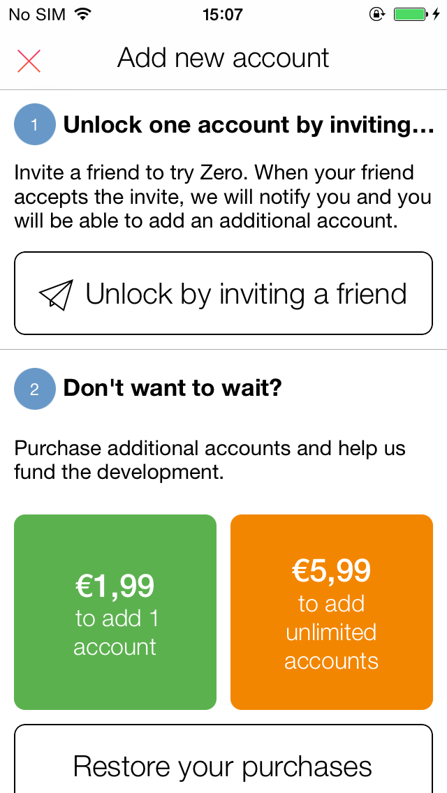447x793 pixels.
Task: Tap the 'Add new account' title
Action: pyautogui.click(x=223, y=58)
